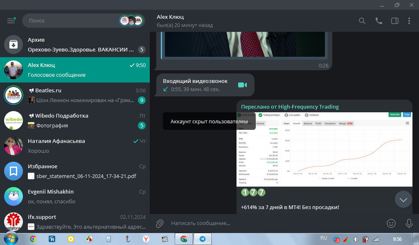Open the ifx.support chat
Viewport: 419px width, 245px height.
click(75, 221)
